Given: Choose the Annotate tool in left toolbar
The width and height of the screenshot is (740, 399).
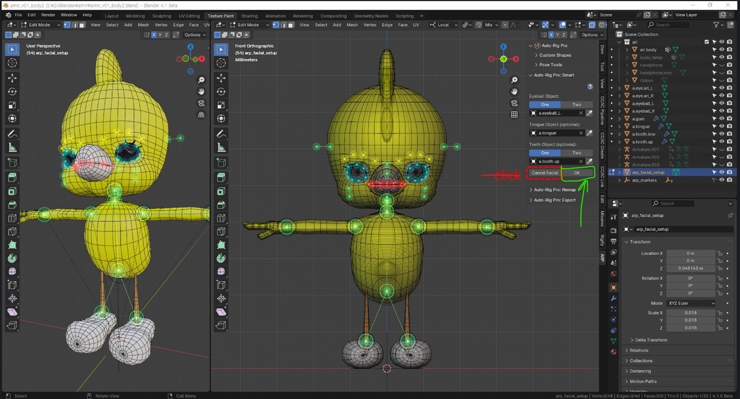Looking at the screenshot, I should coord(12,134).
